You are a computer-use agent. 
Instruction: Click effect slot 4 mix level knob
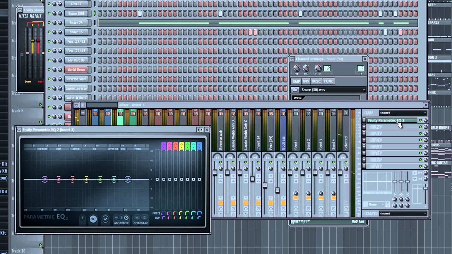(425, 140)
